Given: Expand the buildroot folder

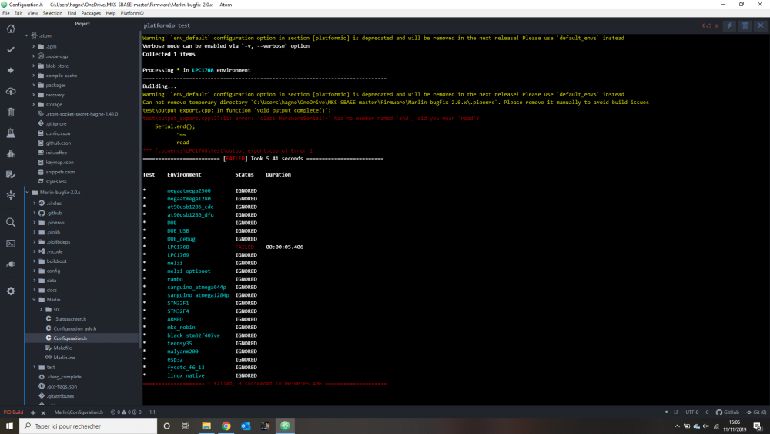Looking at the screenshot, I should 35,261.
